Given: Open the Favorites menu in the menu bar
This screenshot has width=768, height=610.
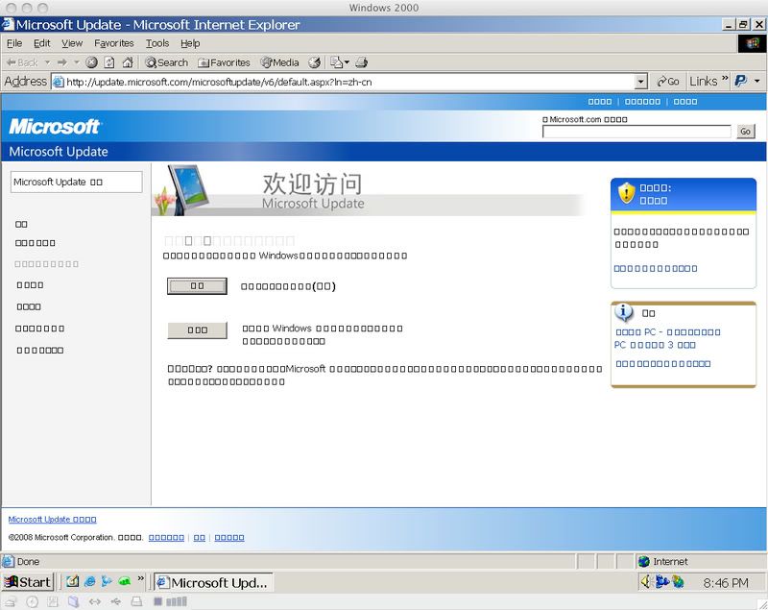Looking at the screenshot, I should (x=114, y=43).
